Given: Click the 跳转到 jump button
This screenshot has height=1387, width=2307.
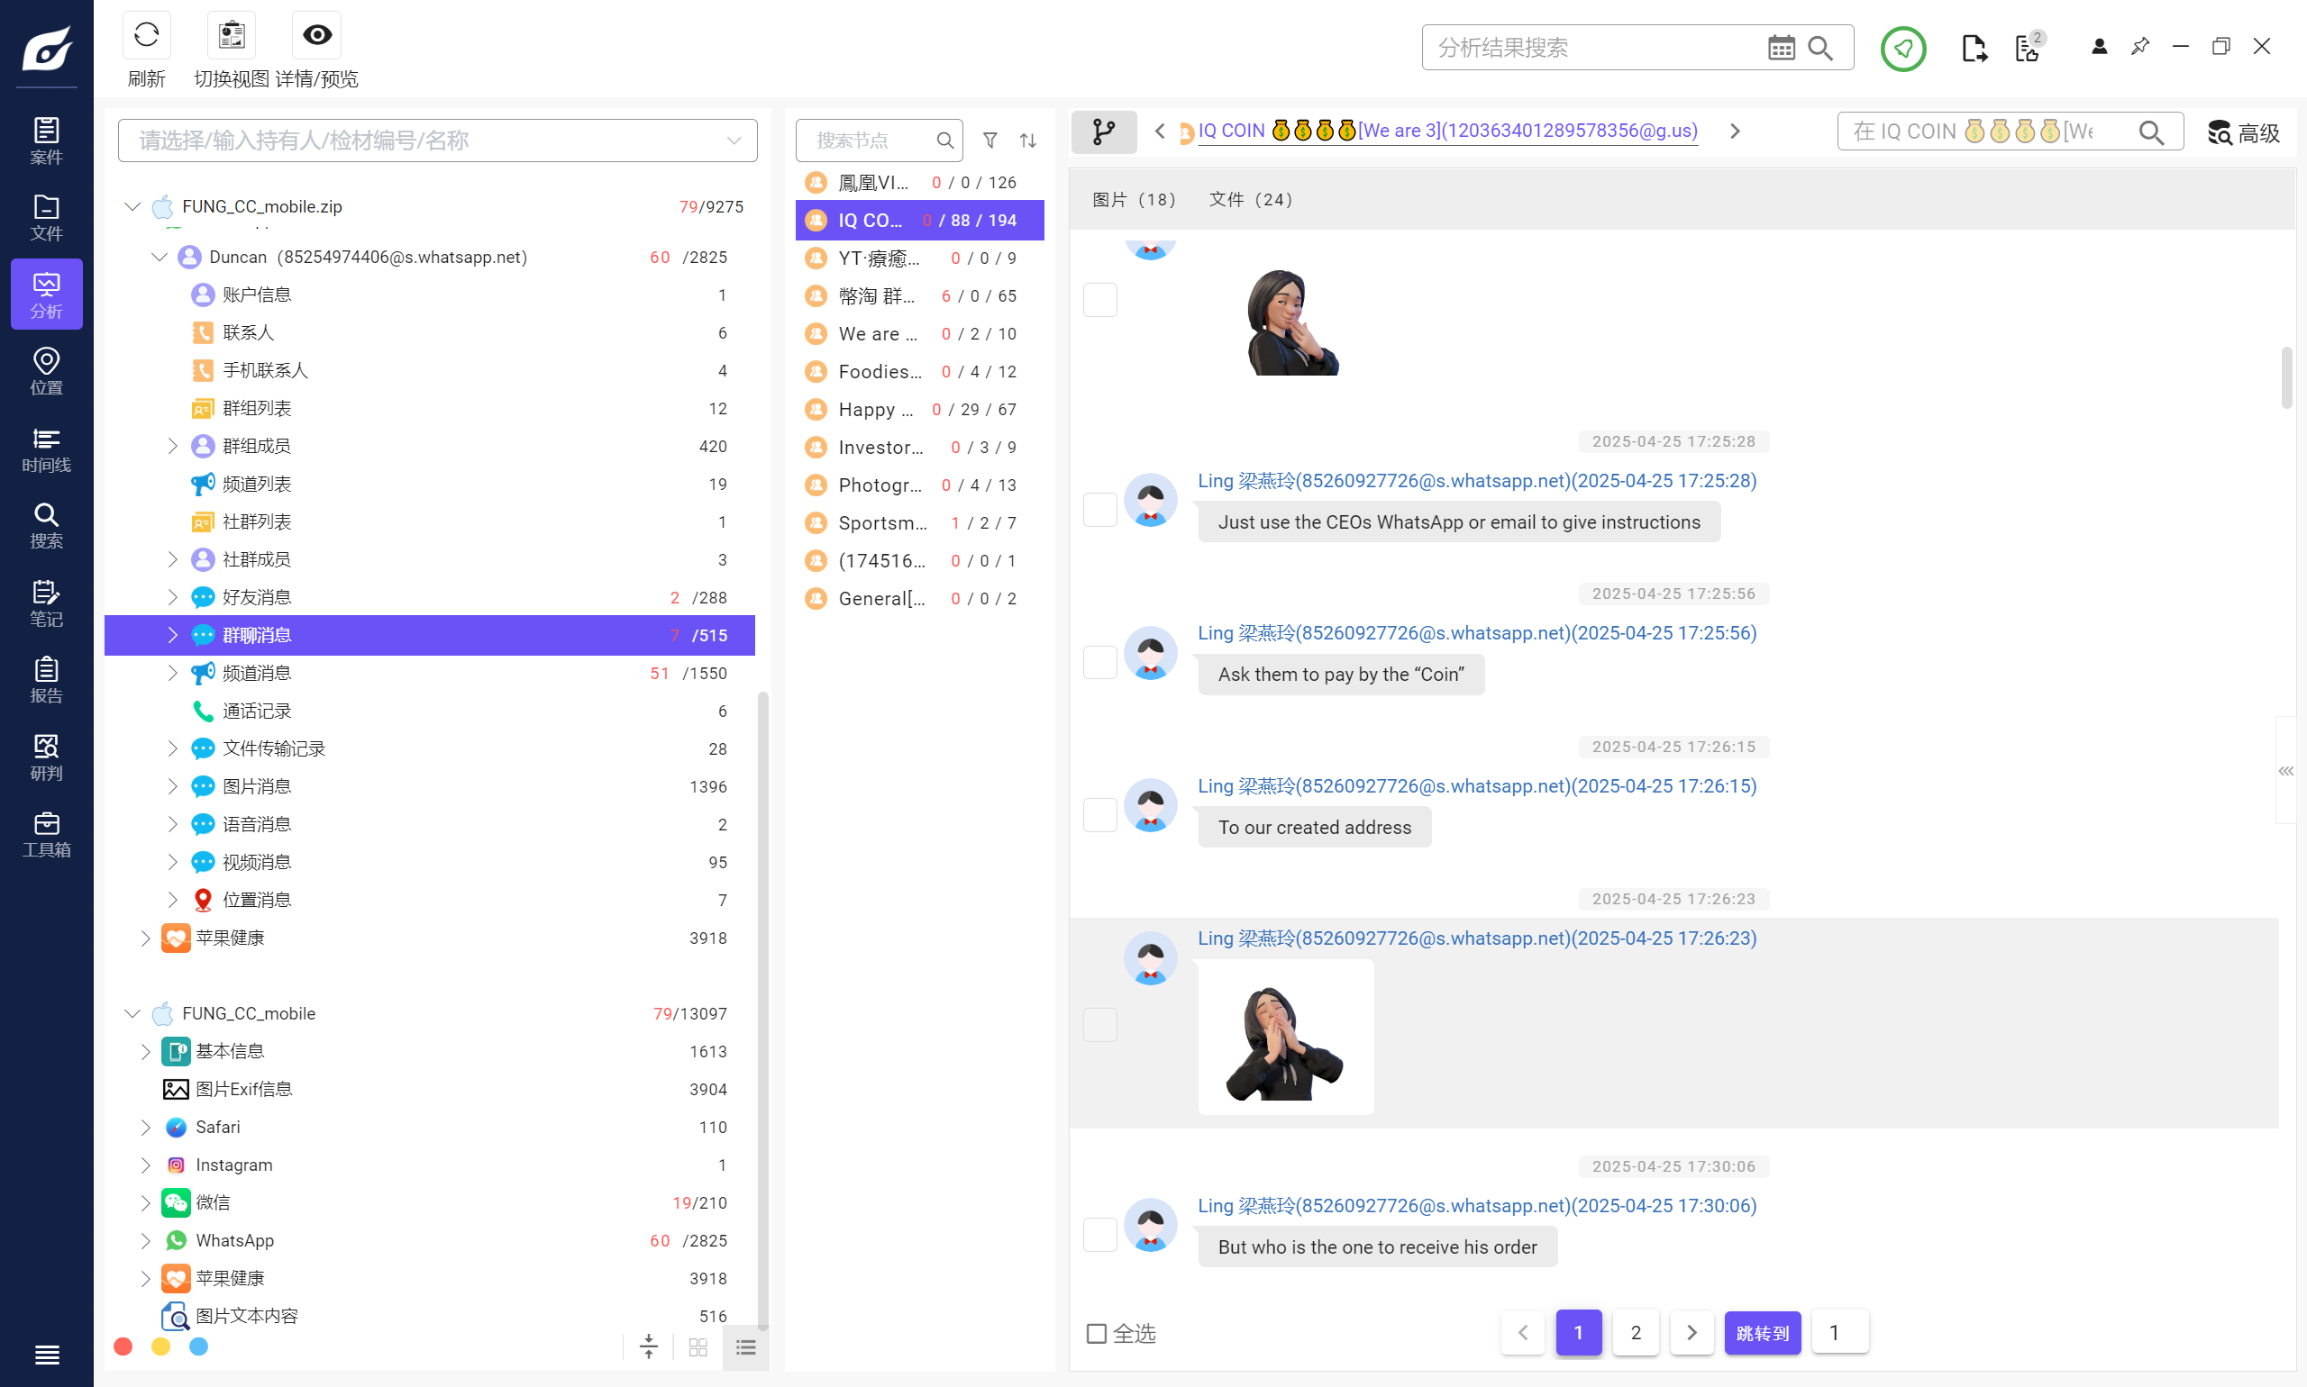Looking at the screenshot, I should (x=1762, y=1333).
